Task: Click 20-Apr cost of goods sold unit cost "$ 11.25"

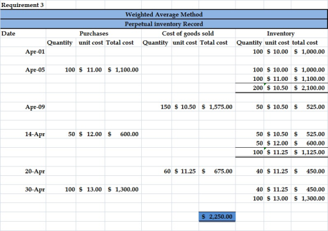Action: [x=185, y=171]
